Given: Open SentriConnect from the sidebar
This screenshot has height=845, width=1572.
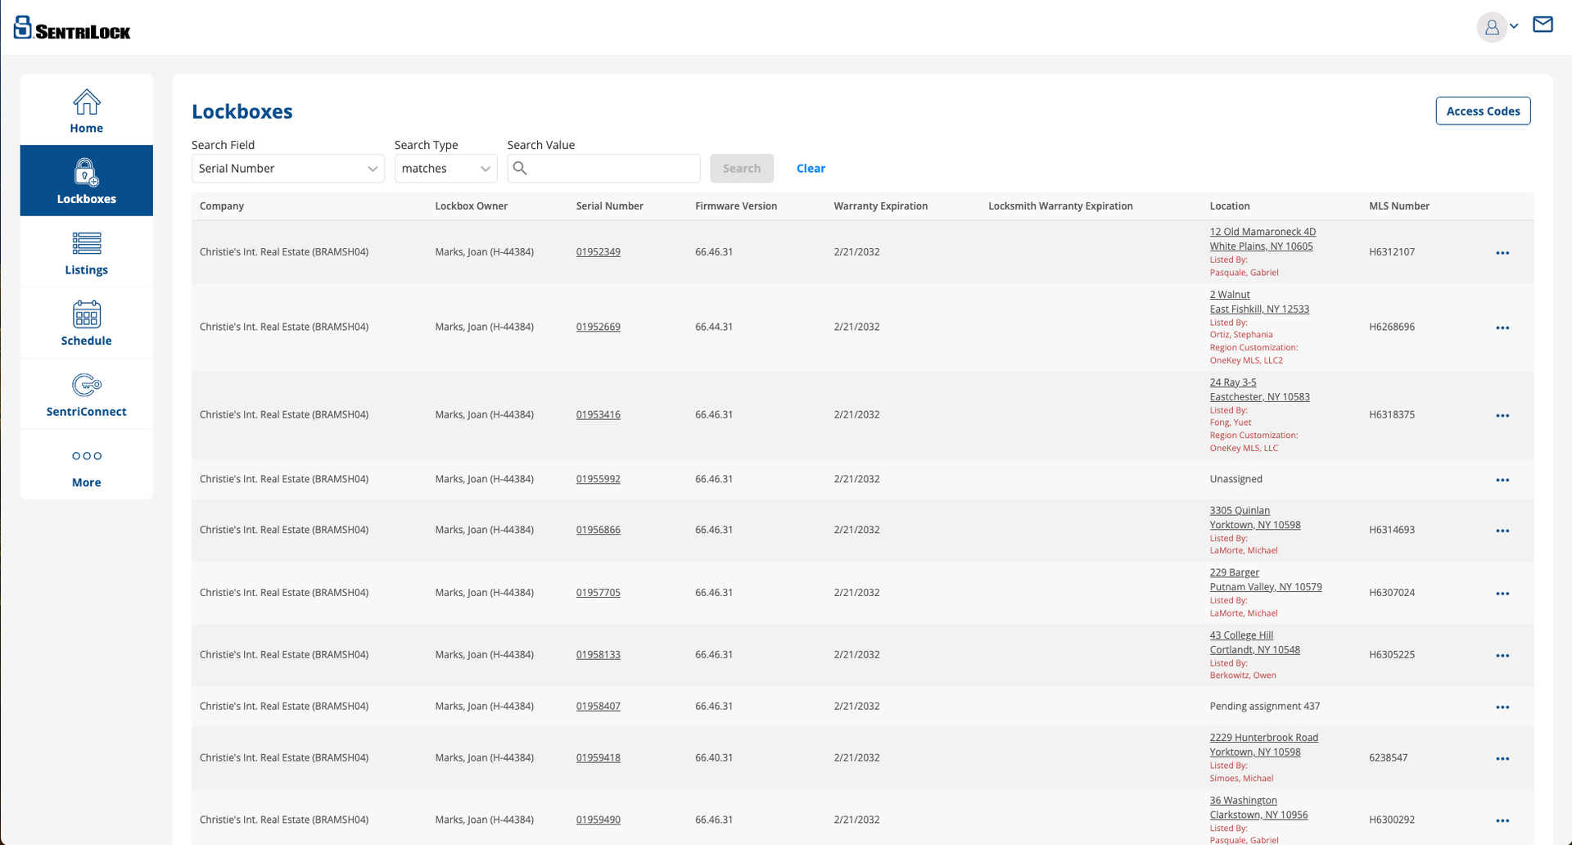Looking at the screenshot, I should tap(86, 395).
